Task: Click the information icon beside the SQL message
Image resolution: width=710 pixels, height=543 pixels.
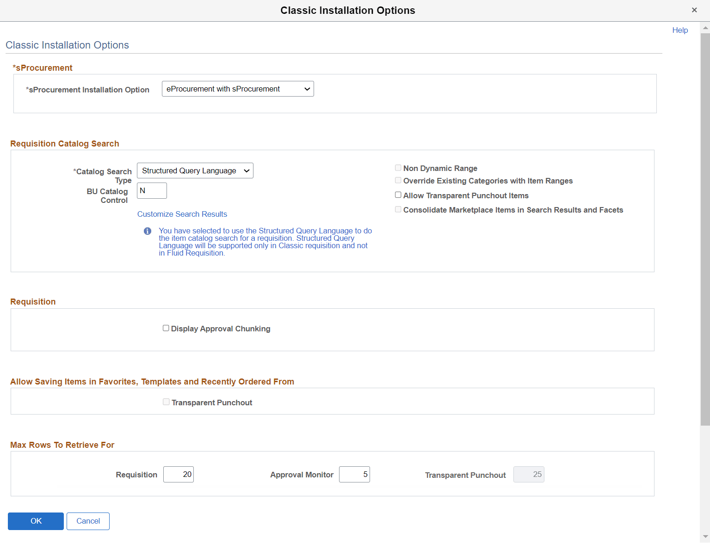Action: (x=147, y=231)
